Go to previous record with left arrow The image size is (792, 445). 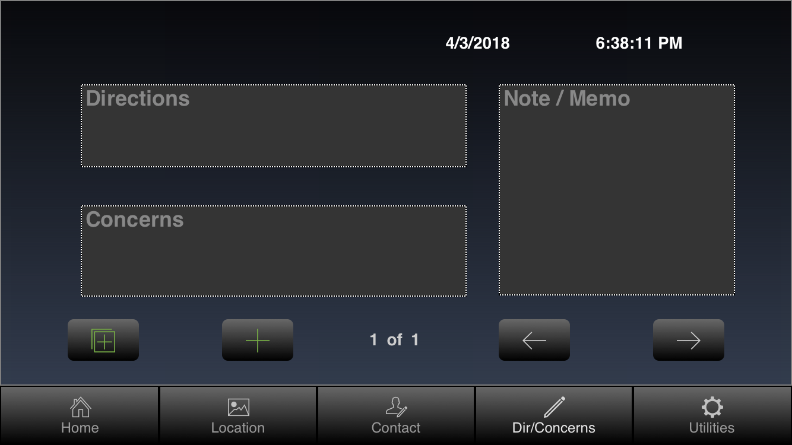pos(534,340)
